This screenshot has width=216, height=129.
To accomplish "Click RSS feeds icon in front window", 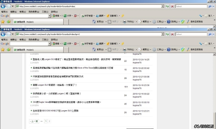I will click(x=109, y=49).
